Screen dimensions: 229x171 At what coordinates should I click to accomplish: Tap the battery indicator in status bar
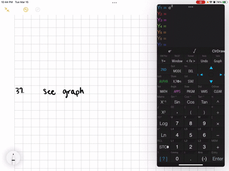click(225, 2)
